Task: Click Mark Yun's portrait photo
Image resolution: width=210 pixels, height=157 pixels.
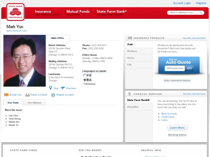Action: tap(25, 61)
